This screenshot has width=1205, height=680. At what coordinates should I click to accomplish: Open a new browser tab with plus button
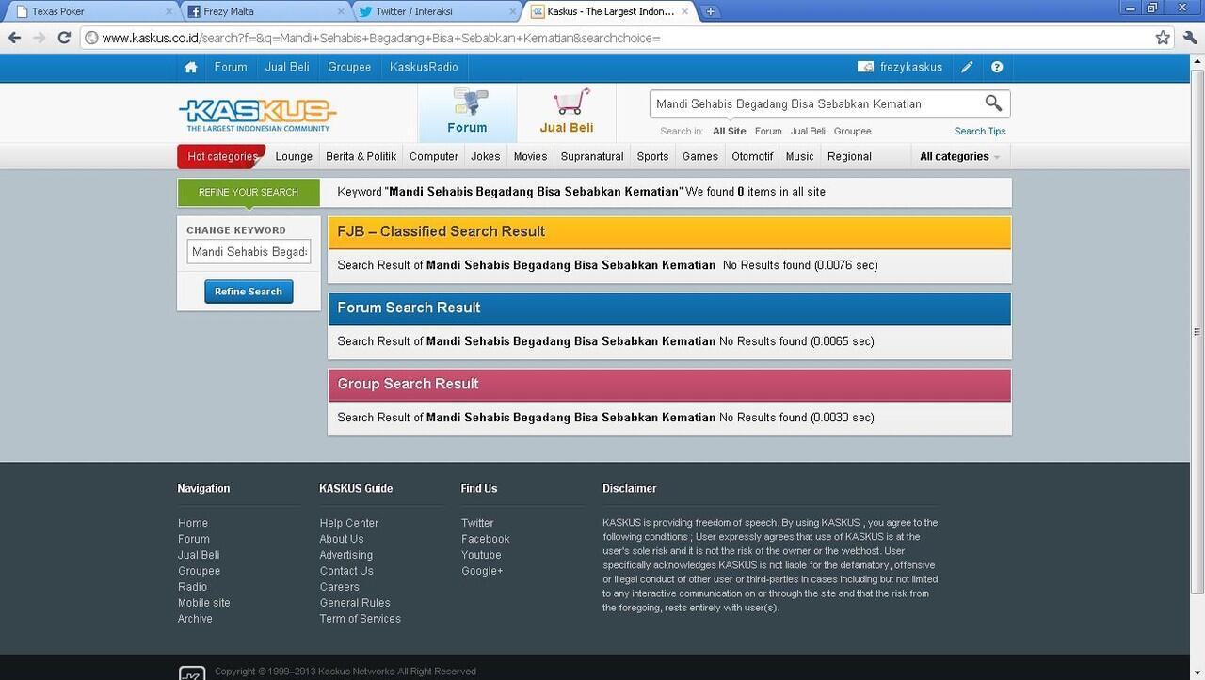click(711, 11)
